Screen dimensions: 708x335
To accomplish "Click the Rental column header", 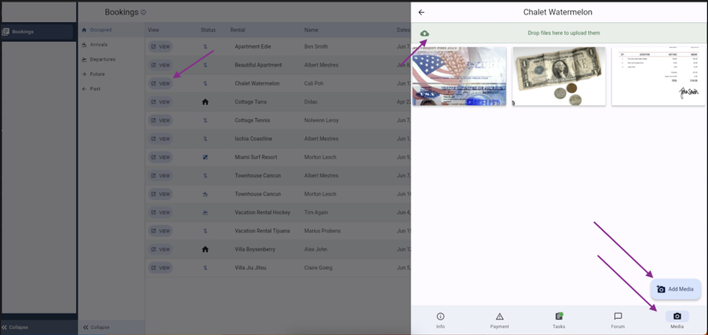I will 238,30.
